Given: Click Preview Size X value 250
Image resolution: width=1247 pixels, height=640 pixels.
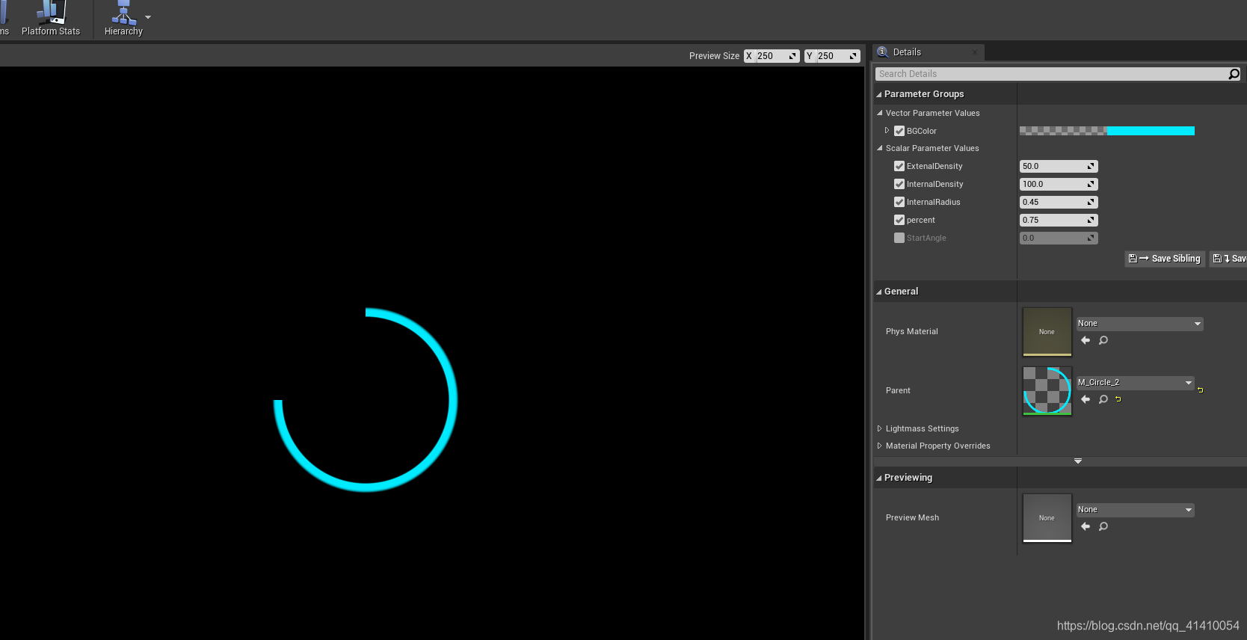Looking at the screenshot, I should [x=771, y=56].
